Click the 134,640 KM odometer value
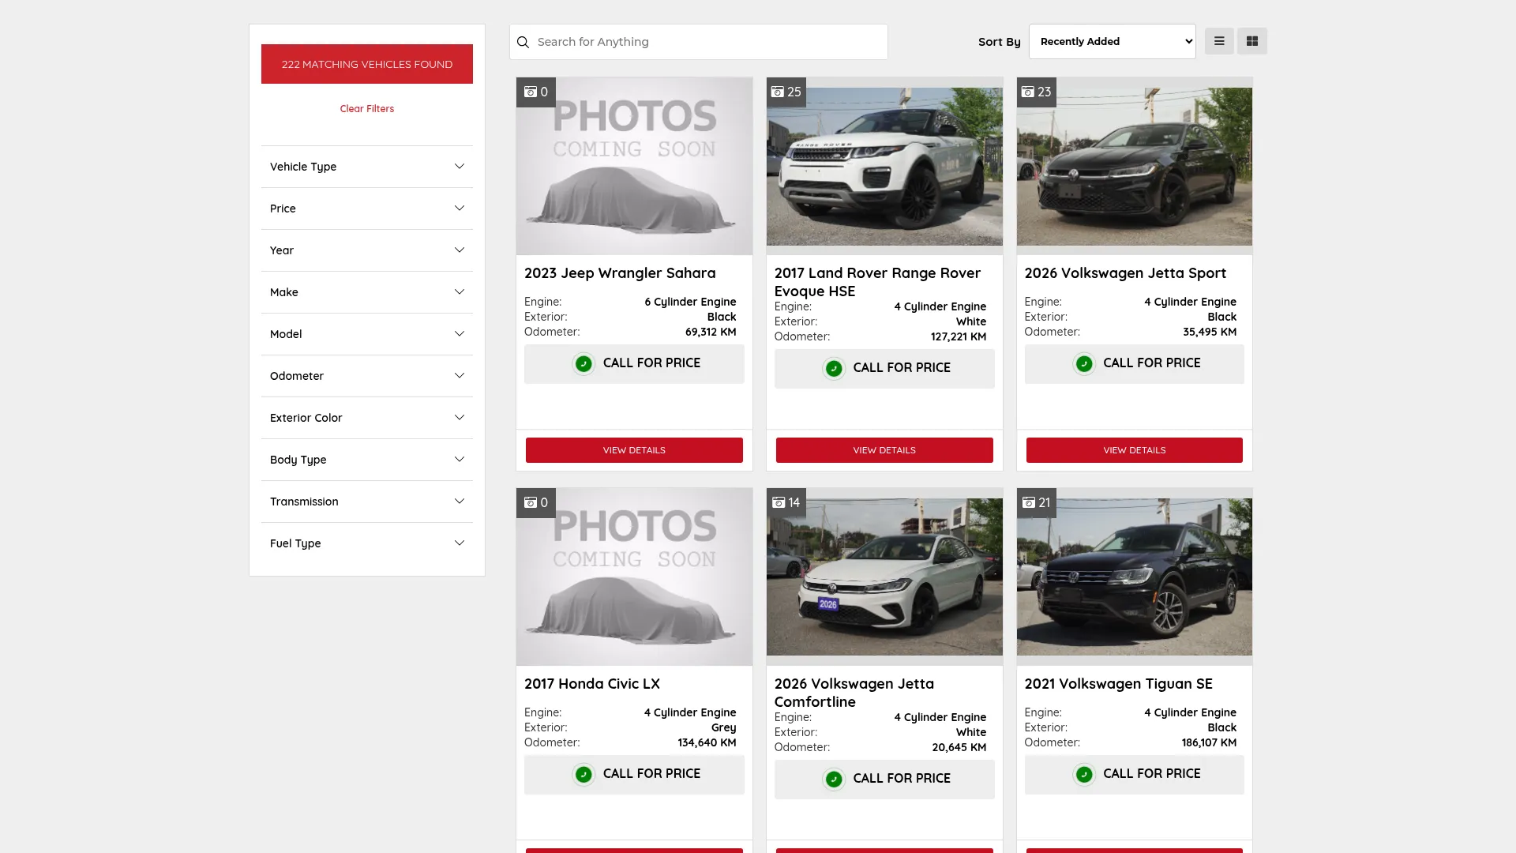This screenshot has width=1516, height=853. coord(707,743)
